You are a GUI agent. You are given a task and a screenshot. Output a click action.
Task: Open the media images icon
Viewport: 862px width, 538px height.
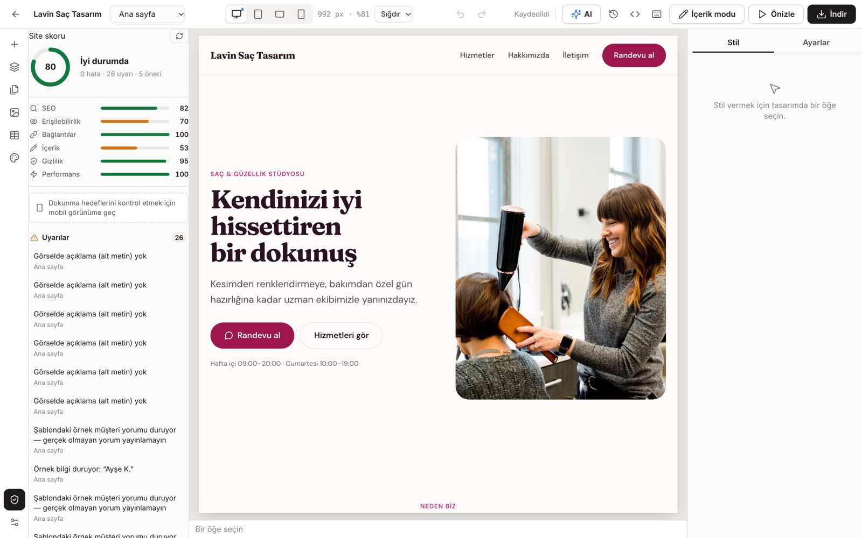[15, 112]
